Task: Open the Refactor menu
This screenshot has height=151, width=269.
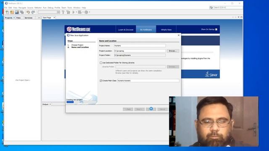Action: (38, 8)
